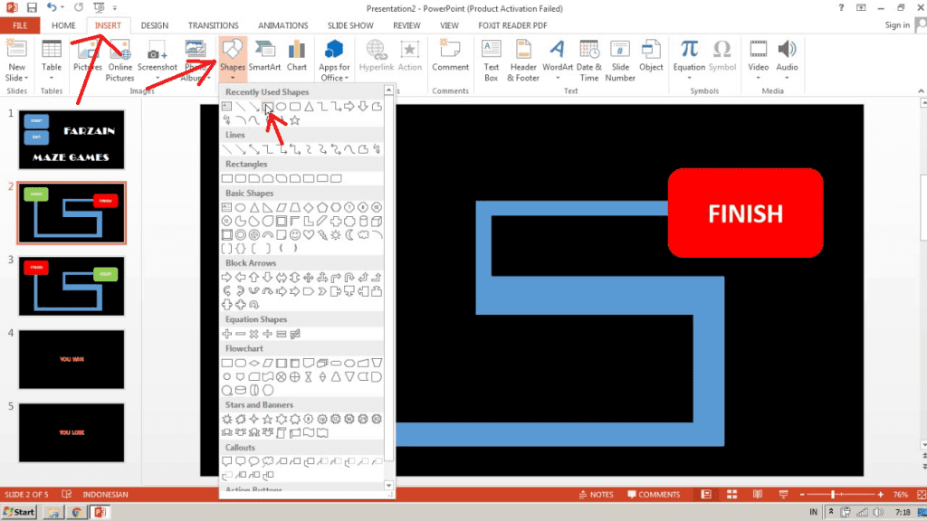Pick the Chevron block arrow

tap(322, 291)
